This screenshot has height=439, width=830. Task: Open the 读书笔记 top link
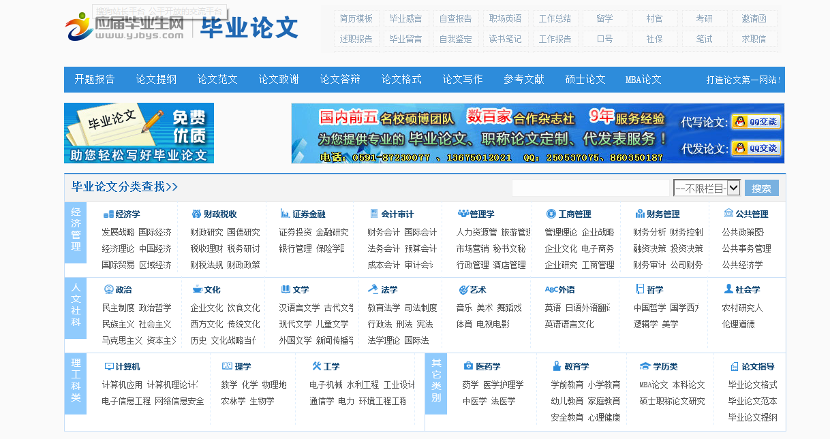pyautogui.click(x=506, y=39)
